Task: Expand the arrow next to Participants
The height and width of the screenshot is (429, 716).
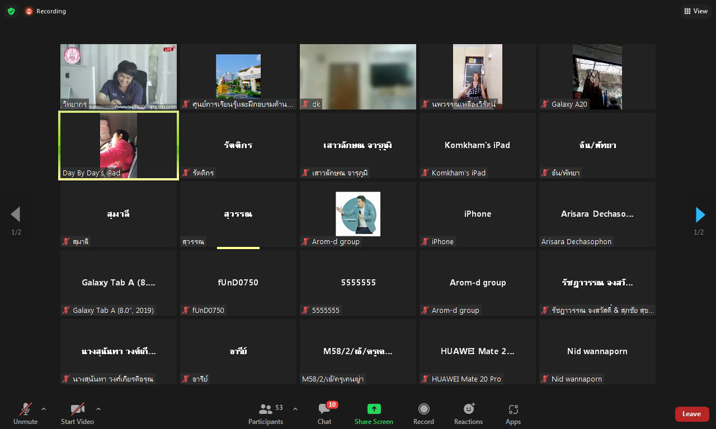Action: tap(295, 409)
